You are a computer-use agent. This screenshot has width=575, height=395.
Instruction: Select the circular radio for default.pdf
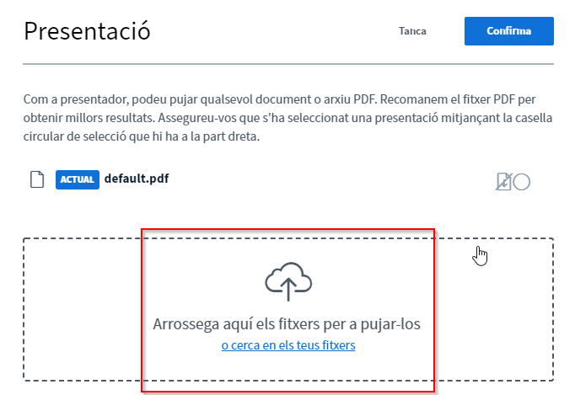tap(522, 181)
